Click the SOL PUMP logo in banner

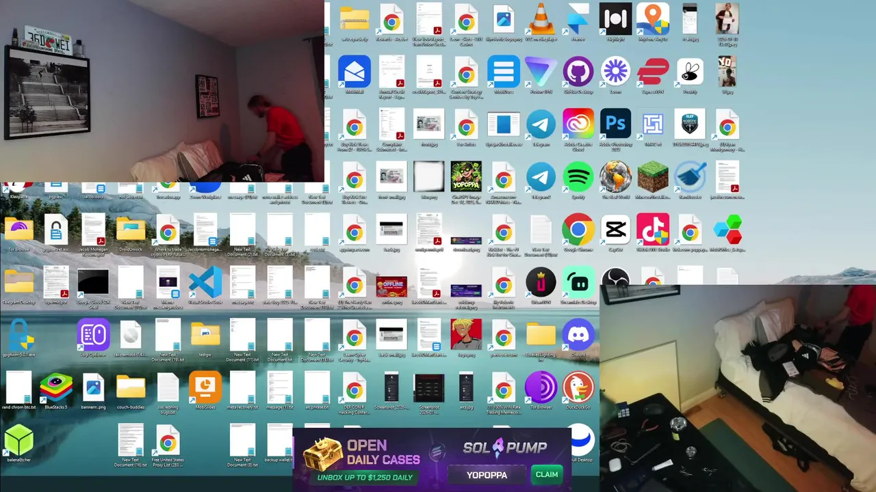tap(505, 448)
